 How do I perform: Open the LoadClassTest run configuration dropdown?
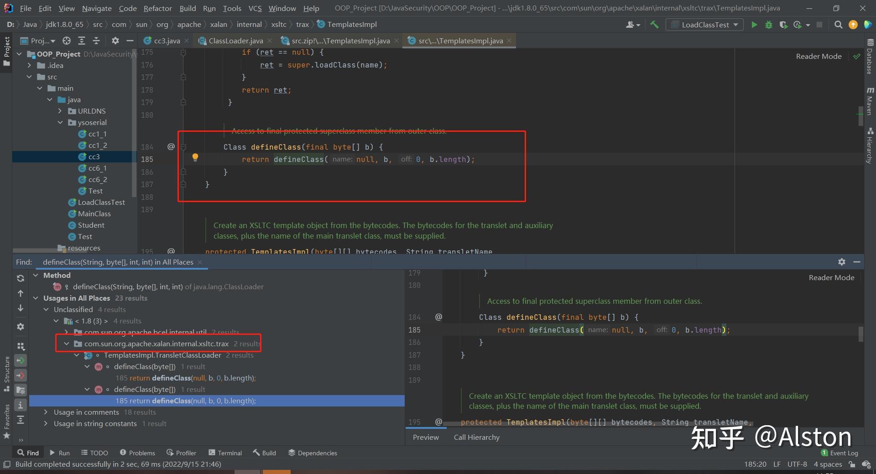pos(704,25)
